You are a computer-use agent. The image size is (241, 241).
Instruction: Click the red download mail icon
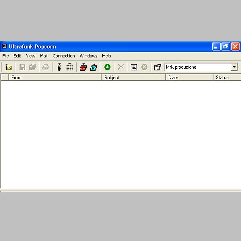tap(83, 67)
